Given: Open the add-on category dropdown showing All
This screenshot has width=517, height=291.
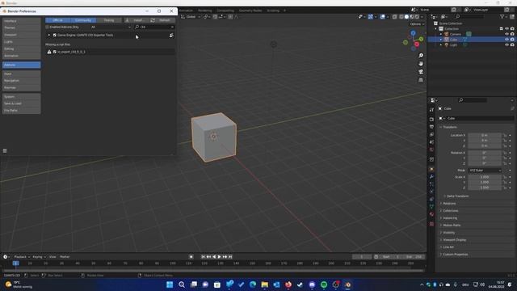Looking at the screenshot, I should tap(111, 27).
